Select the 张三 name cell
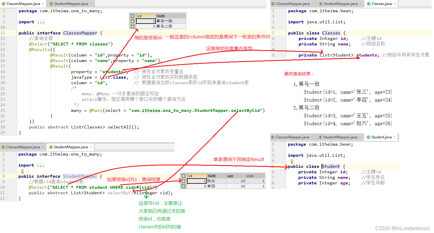 [216, 181]
